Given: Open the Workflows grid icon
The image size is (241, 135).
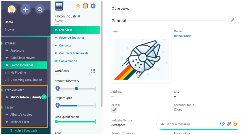Looking at the screenshot, I should (93, 71).
